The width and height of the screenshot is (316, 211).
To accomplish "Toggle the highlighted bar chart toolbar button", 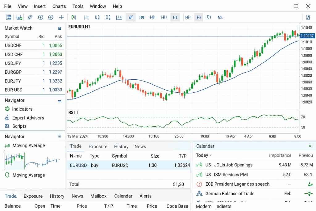I will point(131,17).
